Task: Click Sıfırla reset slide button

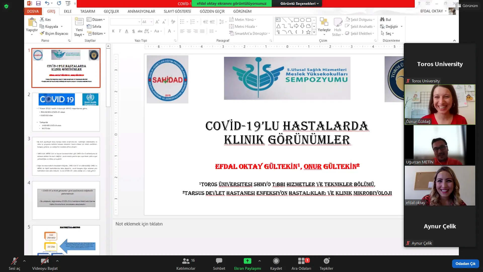Action: point(94,26)
